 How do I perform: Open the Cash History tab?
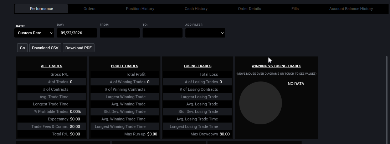[x=196, y=9]
